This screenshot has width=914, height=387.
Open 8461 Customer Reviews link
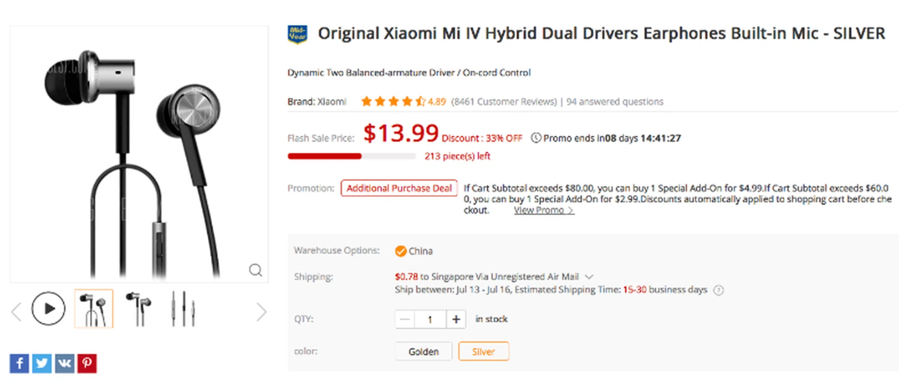[504, 102]
